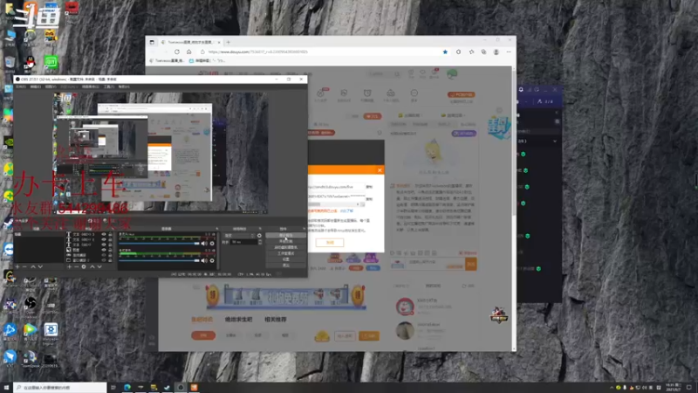This screenshot has width=698, height=393.
Task: Click Douyu user avatar in page header
Action: coord(452,74)
